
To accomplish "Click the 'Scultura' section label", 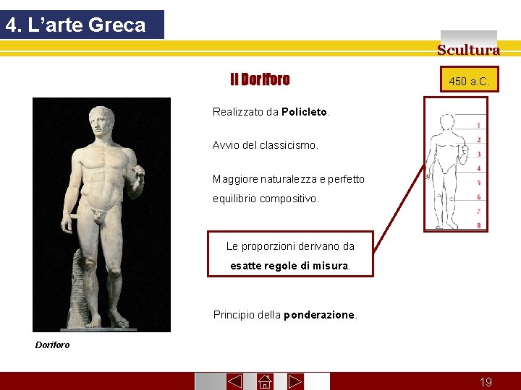I will [468, 50].
